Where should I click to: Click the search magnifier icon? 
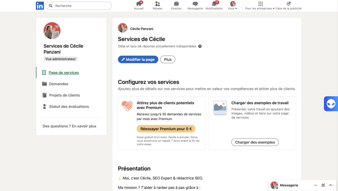point(51,6)
